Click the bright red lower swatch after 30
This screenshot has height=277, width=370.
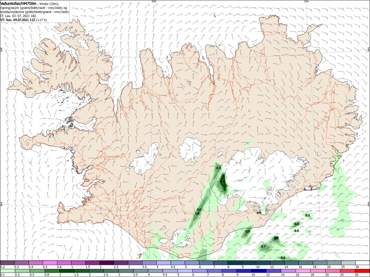click(362, 271)
